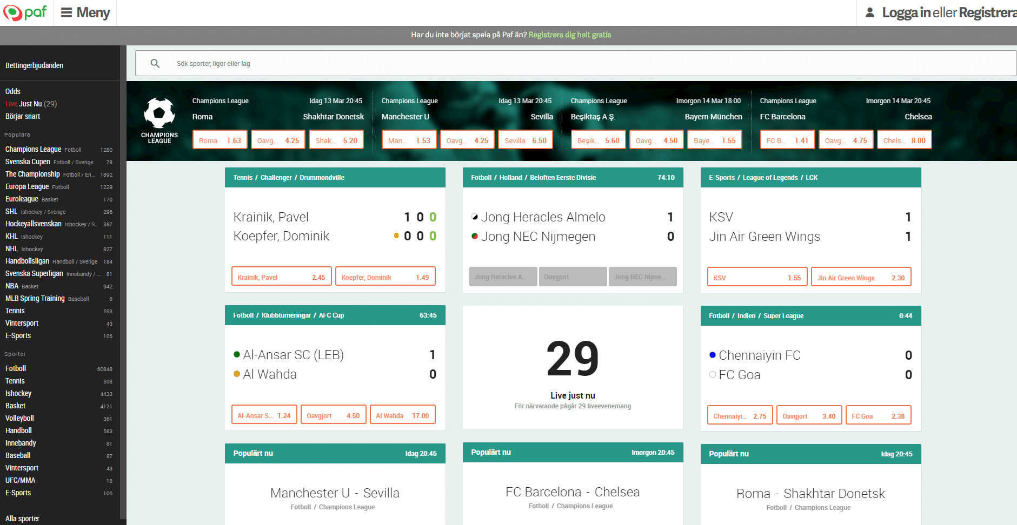
Task: Click the Paf logo
Action: [x=25, y=12]
